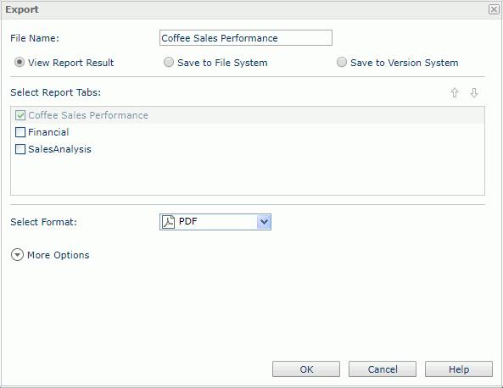
Task: Choose Save to File System option
Action: tap(169, 62)
